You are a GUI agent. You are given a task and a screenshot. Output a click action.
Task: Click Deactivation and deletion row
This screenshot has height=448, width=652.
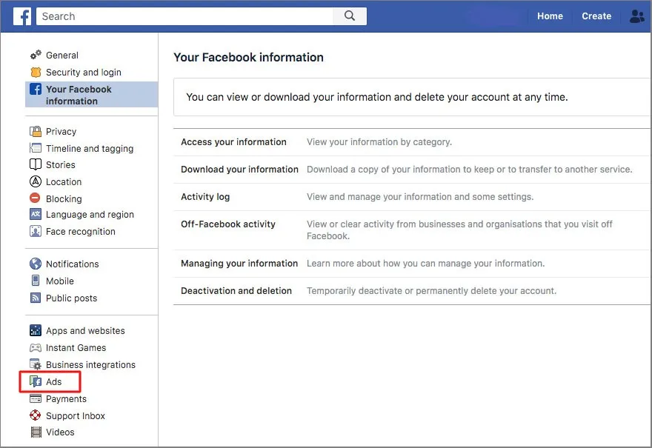(x=236, y=290)
